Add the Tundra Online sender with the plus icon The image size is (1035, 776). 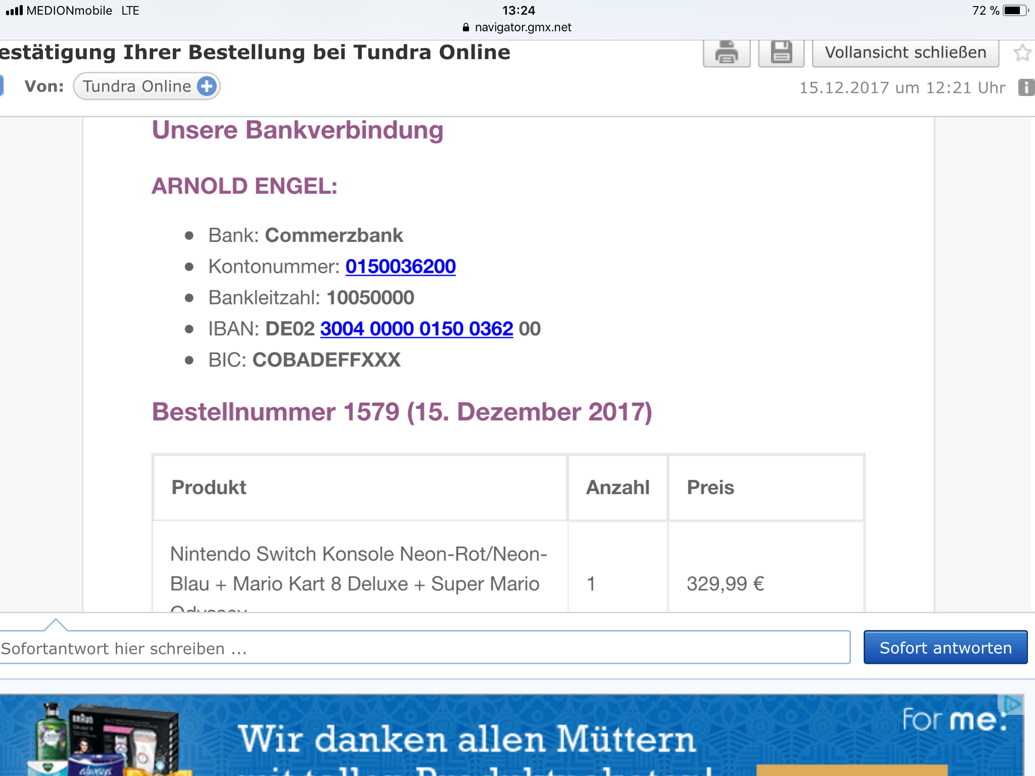[x=207, y=86]
